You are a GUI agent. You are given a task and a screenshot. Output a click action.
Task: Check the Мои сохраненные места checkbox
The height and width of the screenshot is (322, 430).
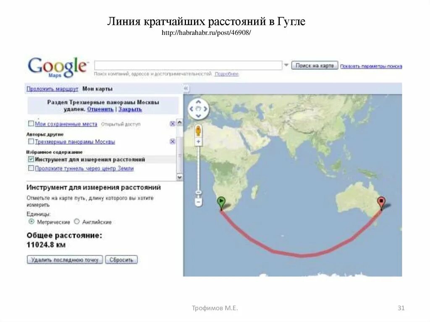click(31, 123)
